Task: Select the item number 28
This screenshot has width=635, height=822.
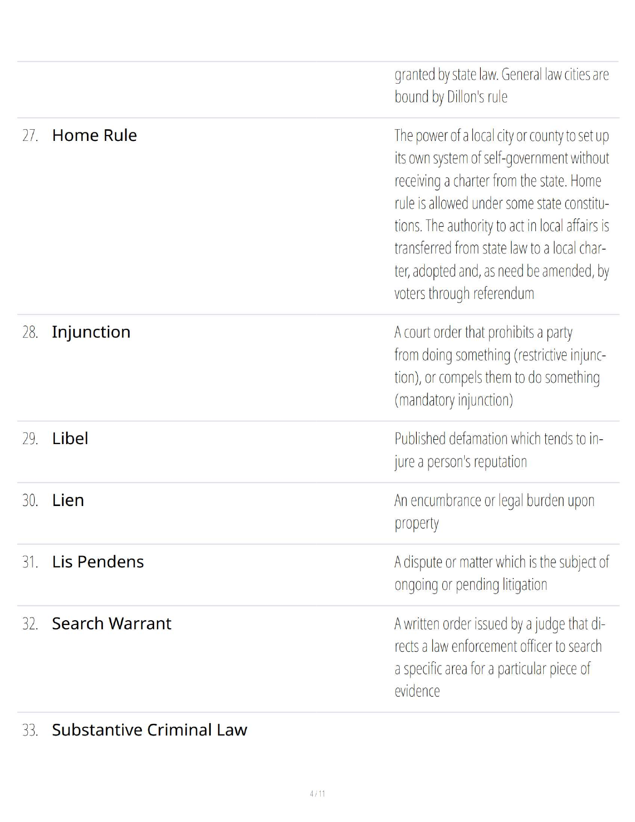Action: coord(30,333)
